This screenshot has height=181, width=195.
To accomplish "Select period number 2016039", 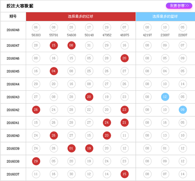I will tap(13, 149).
